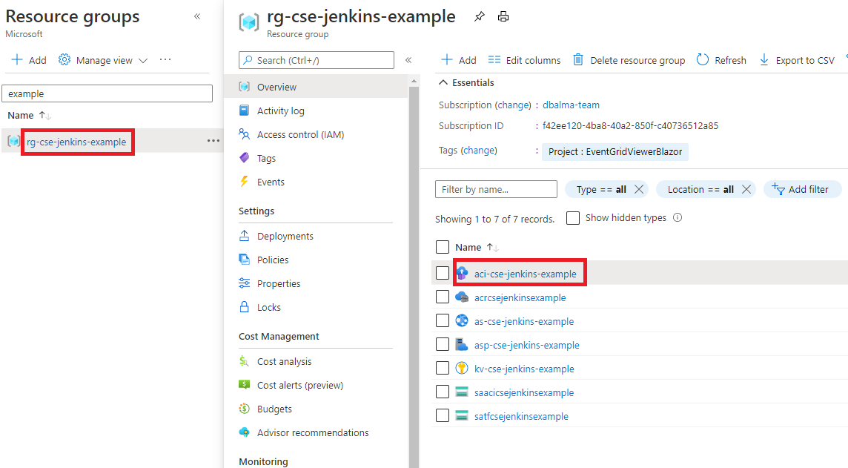Click change next to Tags
Image resolution: width=848 pixels, height=468 pixels.
[x=479, y=151]
